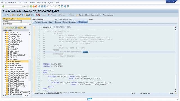This screenshot has width=180, height=101.
Task: Click the back arrow in application toolbar
Action: tap(3, 15)
